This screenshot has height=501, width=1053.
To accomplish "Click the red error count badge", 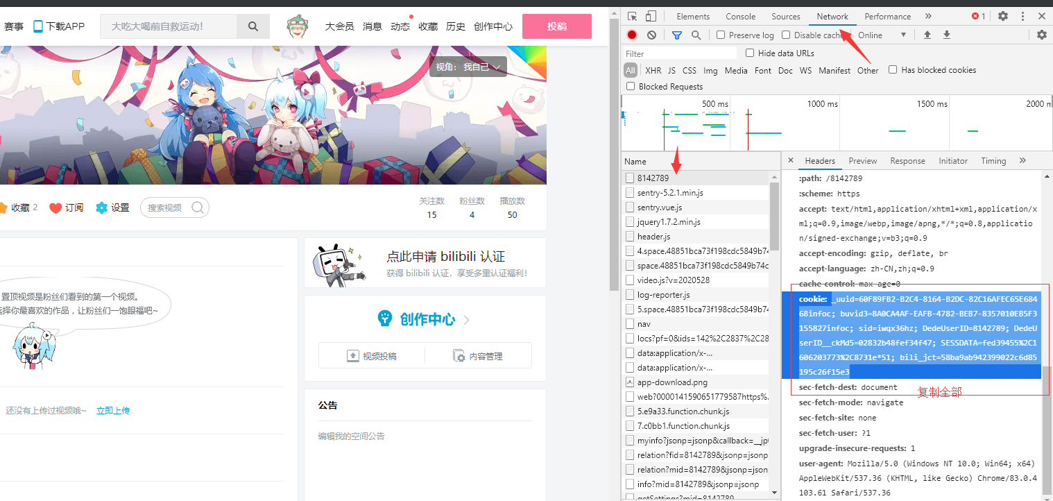I will [x=979, y=16].
